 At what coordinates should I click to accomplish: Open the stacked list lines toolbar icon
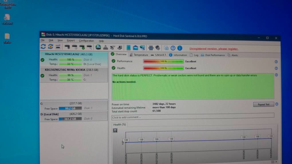click(58, 47)
